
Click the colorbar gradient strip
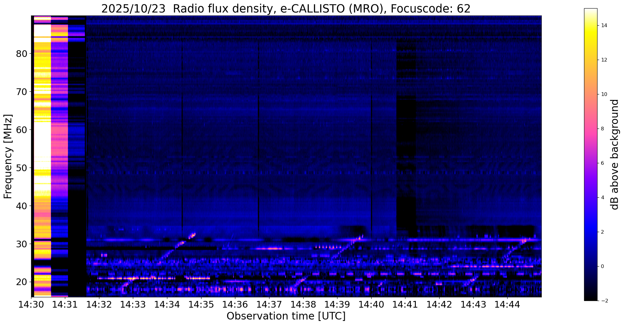pos(590,154)
